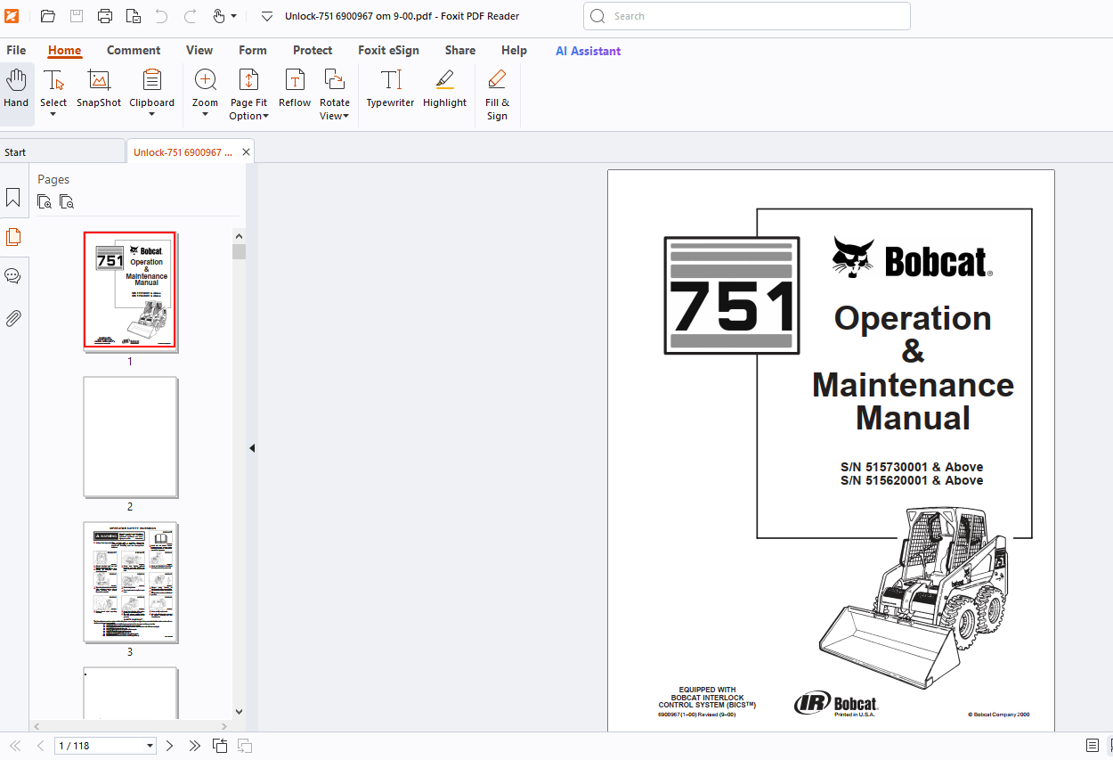This screenshot has width=1113, height=760.
Task: Select the Highlight tool
Action: coord(444,89)
